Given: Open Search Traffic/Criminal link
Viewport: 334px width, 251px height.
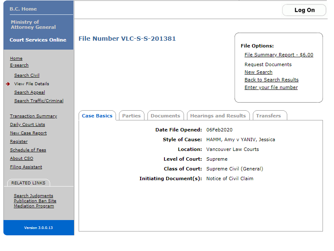Looking at the screenshot, I should (39, 101).
